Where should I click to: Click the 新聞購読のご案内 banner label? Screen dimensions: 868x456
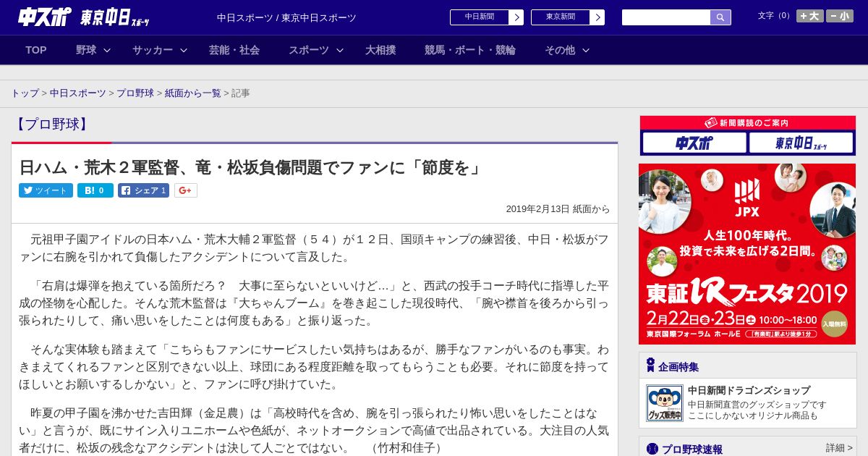747,123
